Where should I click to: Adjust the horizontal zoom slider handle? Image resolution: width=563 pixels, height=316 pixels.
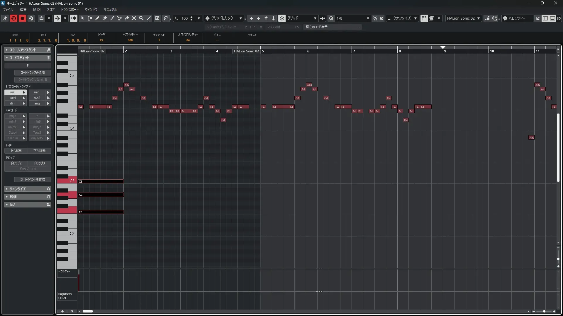pyautogui.click(x=544, y=311)
